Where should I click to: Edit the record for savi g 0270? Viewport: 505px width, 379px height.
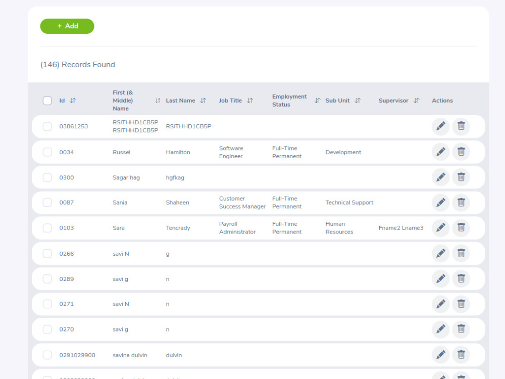(440, 329)
